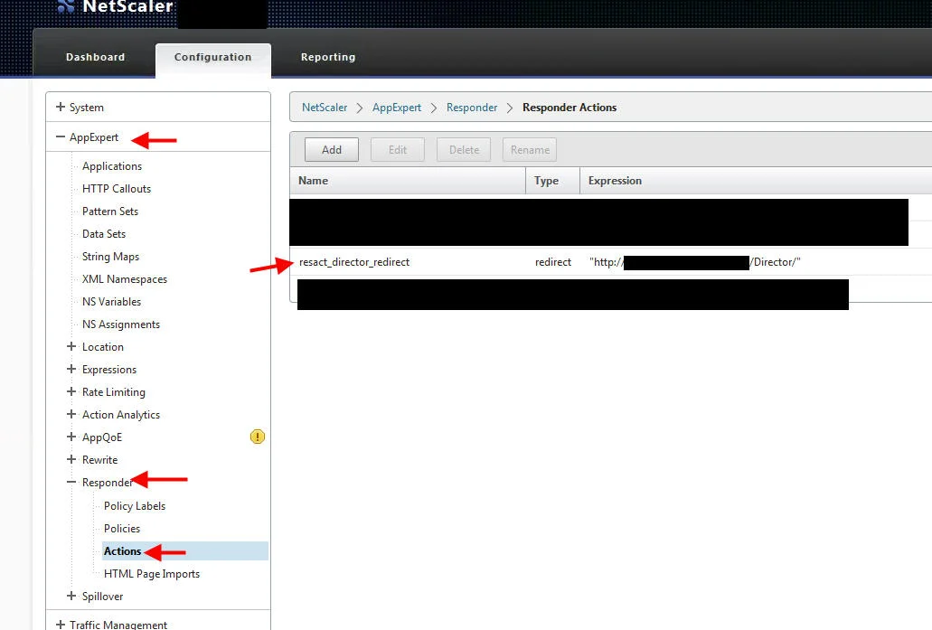The width and height of the screenshot is (932, 630).
Task: Expand the Expressions node
Action: [x=71, y=369]
